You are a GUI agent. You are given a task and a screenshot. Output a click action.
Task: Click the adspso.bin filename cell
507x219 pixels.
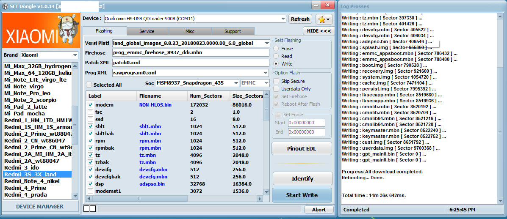(x=152, y=184)
